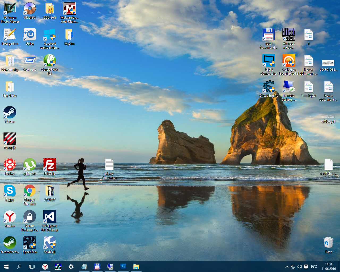Open XSplit Gamecaster shortcut
This screenshot has height=272, width=340.
tap(269, 65)
